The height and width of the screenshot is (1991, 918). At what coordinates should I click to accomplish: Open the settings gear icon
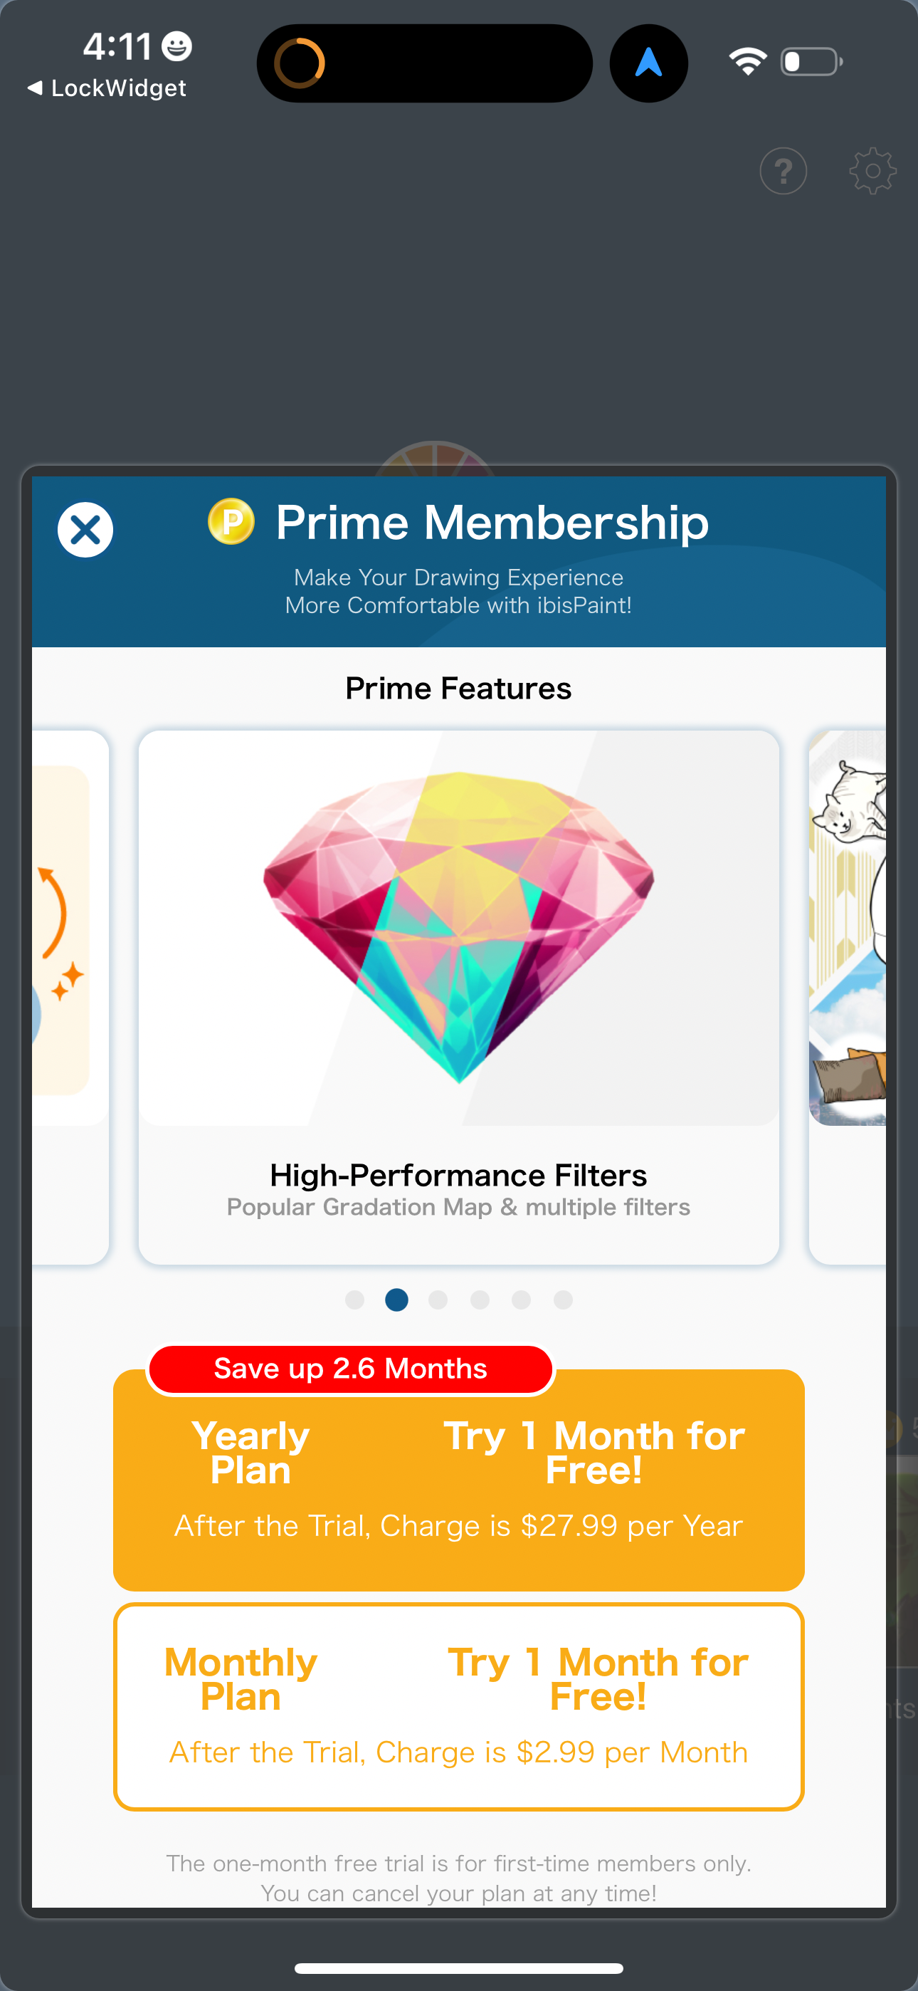[x=873, y=171]
